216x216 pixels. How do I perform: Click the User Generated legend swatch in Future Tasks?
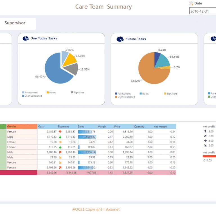(116, 97)
